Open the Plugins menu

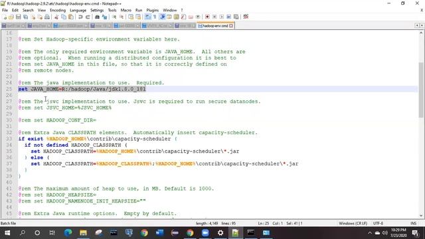(x=152, y=10)
